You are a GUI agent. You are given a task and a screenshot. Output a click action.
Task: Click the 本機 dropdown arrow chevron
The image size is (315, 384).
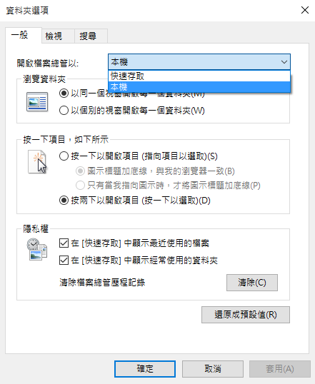coord(284,62)
